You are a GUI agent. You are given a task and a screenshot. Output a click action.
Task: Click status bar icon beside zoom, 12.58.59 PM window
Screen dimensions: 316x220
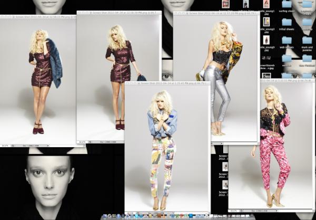tap(90, 142)
